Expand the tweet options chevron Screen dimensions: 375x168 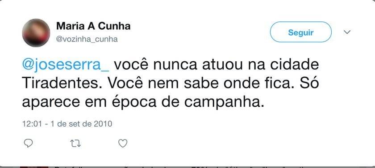[x=347, y=32]
